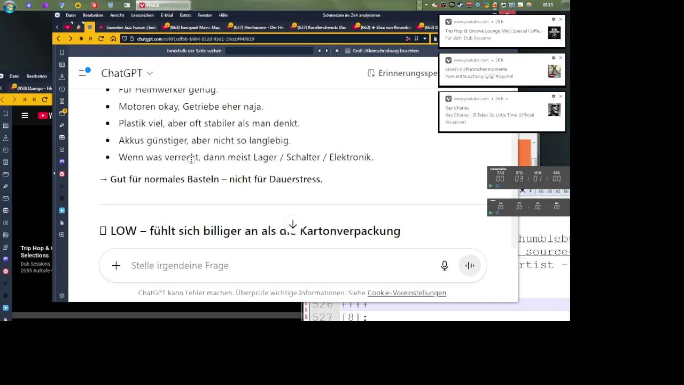
Task: Start the lower countdown timer play button
Action: (x=491, y=212)
